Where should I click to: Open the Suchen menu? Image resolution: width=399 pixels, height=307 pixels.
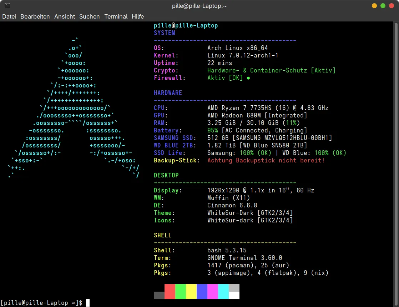pos(89,16)
